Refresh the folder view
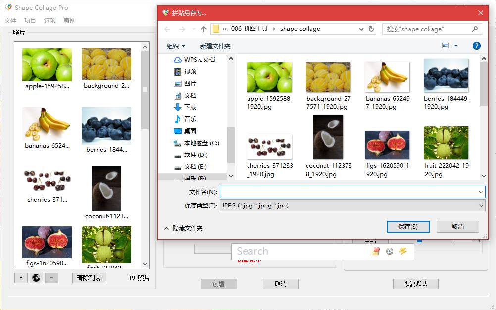496x310 pixels. [371, 29]
